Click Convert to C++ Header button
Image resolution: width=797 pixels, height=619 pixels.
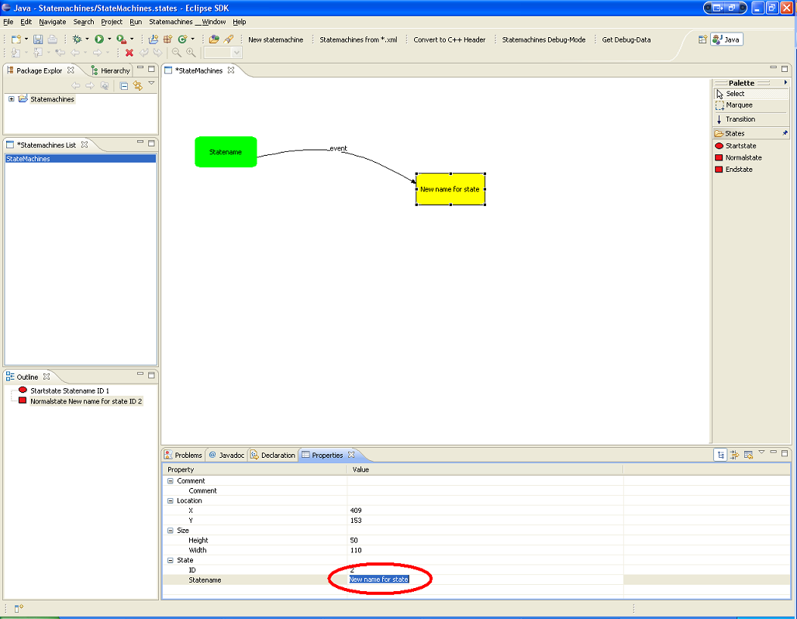450,40
